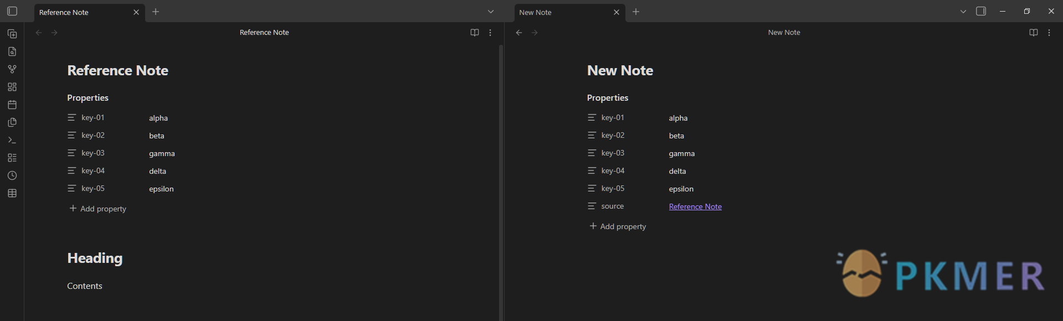Image resolution: width=1063 pixels, height=321 pixels.
Task: Click the clock icon in ribbon
Action: tap(12, 175)
